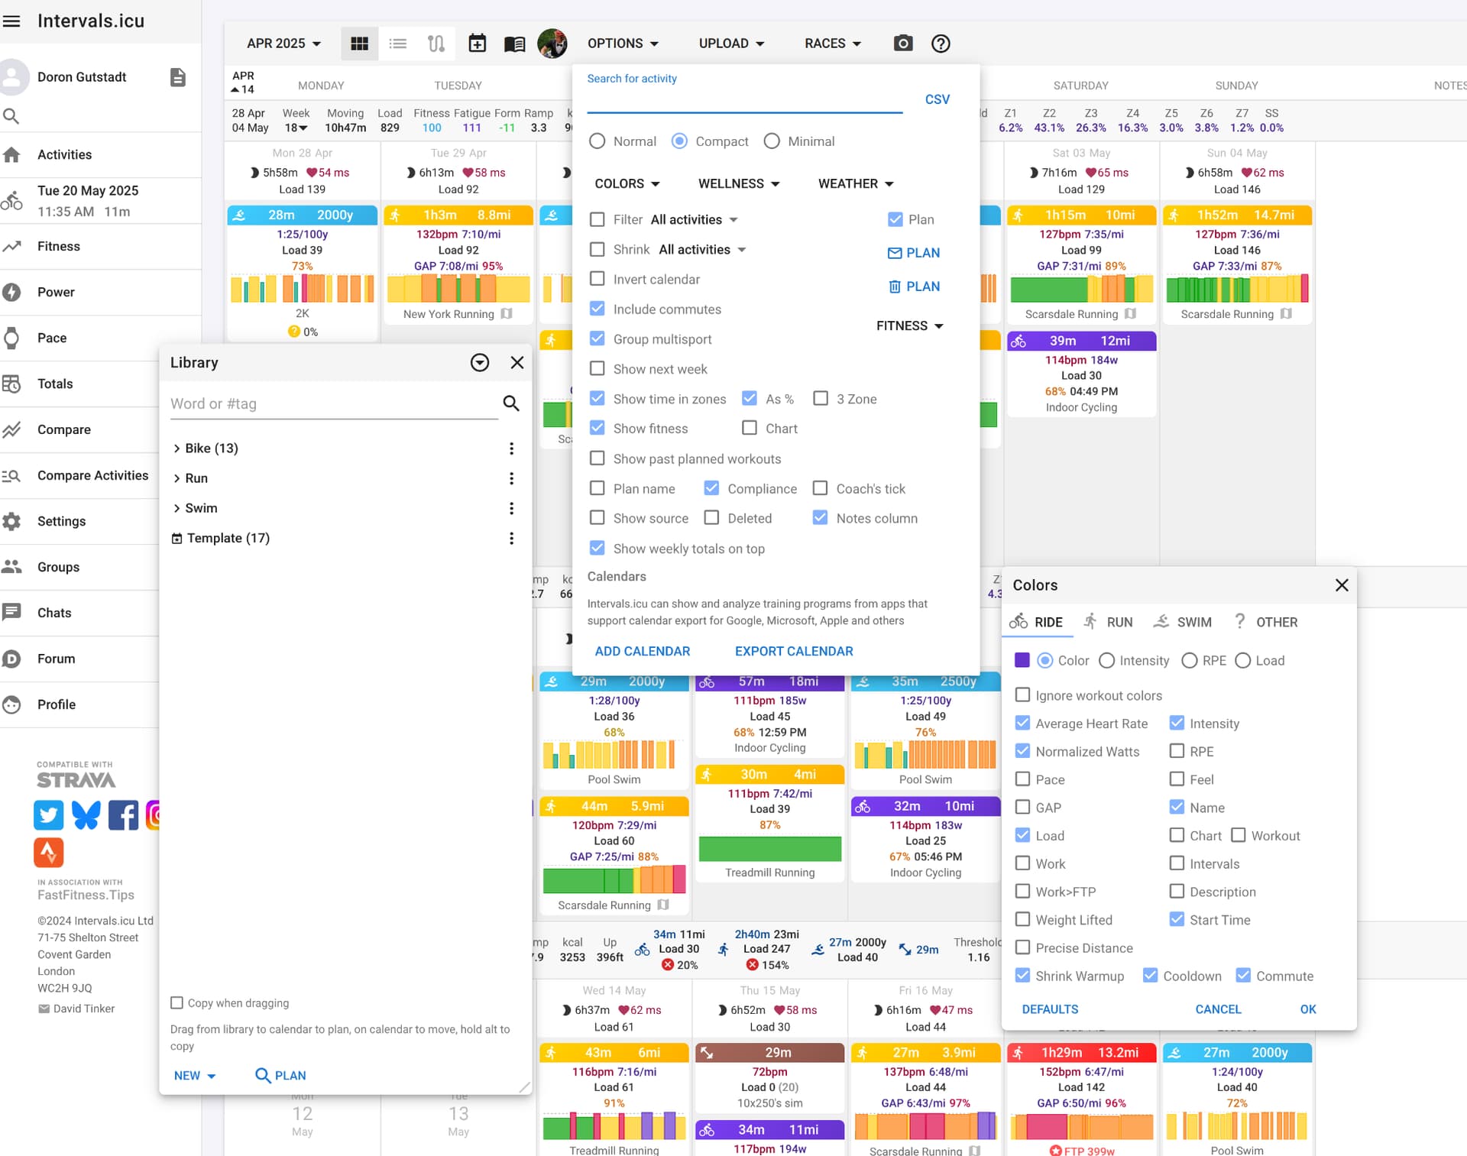Click ADD CALENDAR button
The height and width of the screenshot is (1156, 1467).
click(643, 651)
